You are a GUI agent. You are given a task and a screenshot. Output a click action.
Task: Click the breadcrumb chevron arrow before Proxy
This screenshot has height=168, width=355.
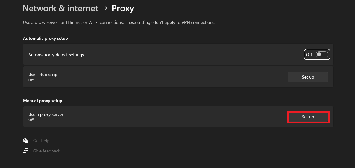(x=106, y=8)
